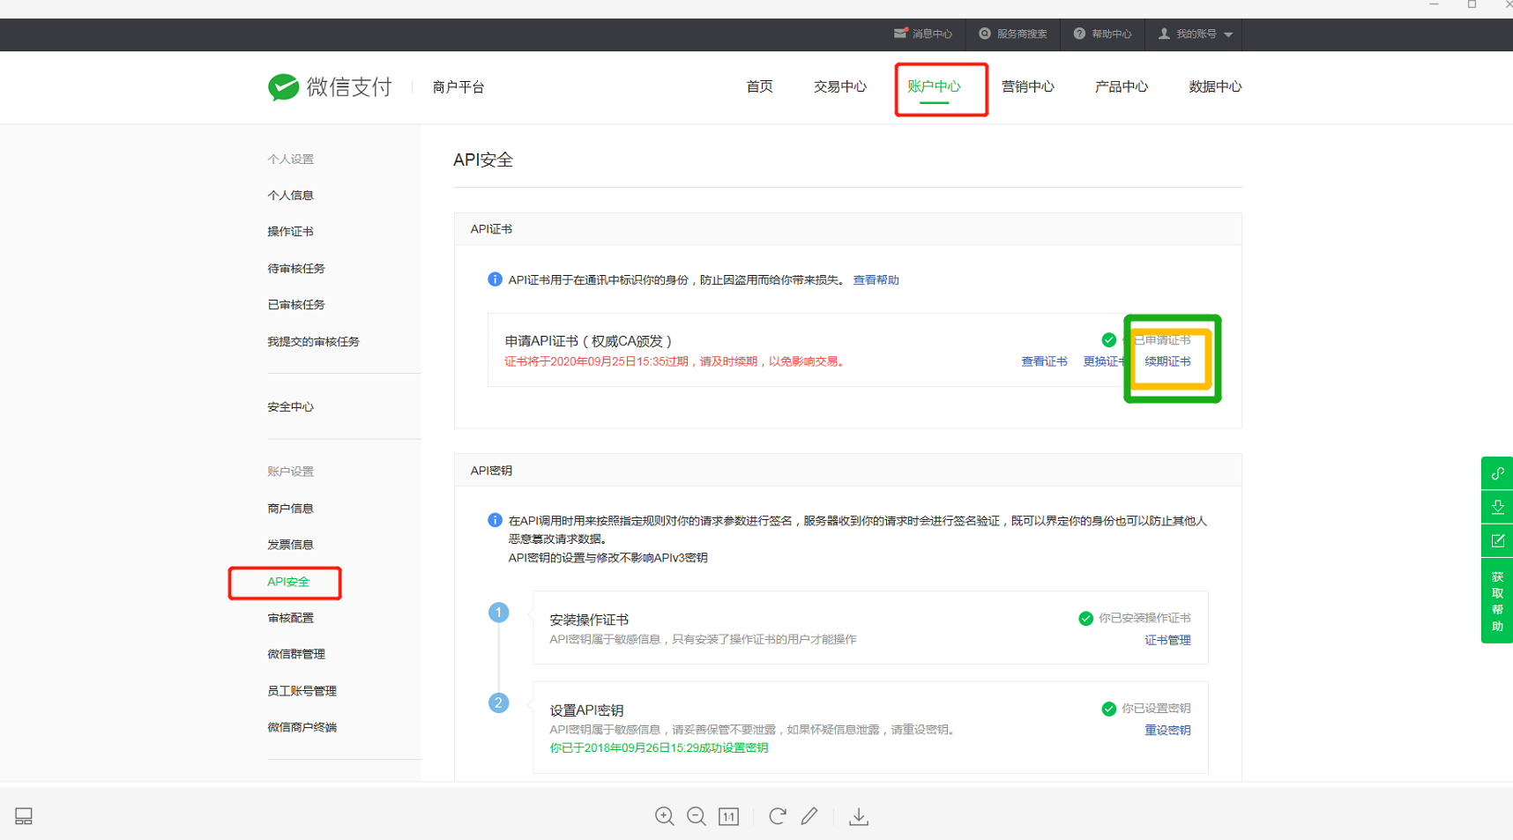
Task: Click the 查看帮助 link
Action: [876, 280]
